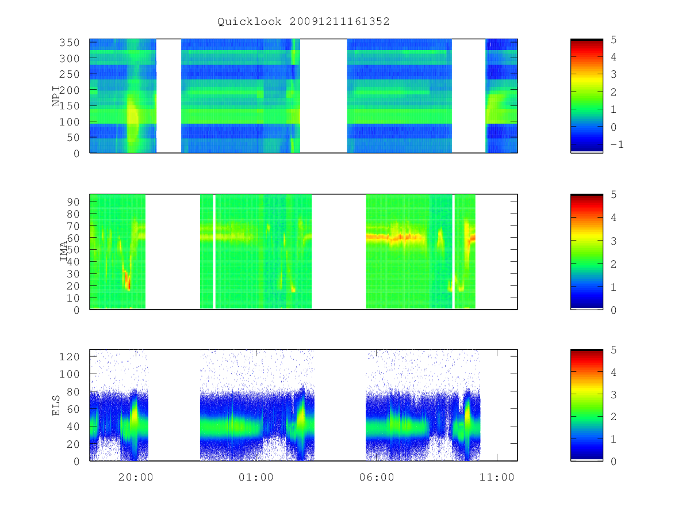
Task: Click the ELS axis label
Action: click(56, 405)
